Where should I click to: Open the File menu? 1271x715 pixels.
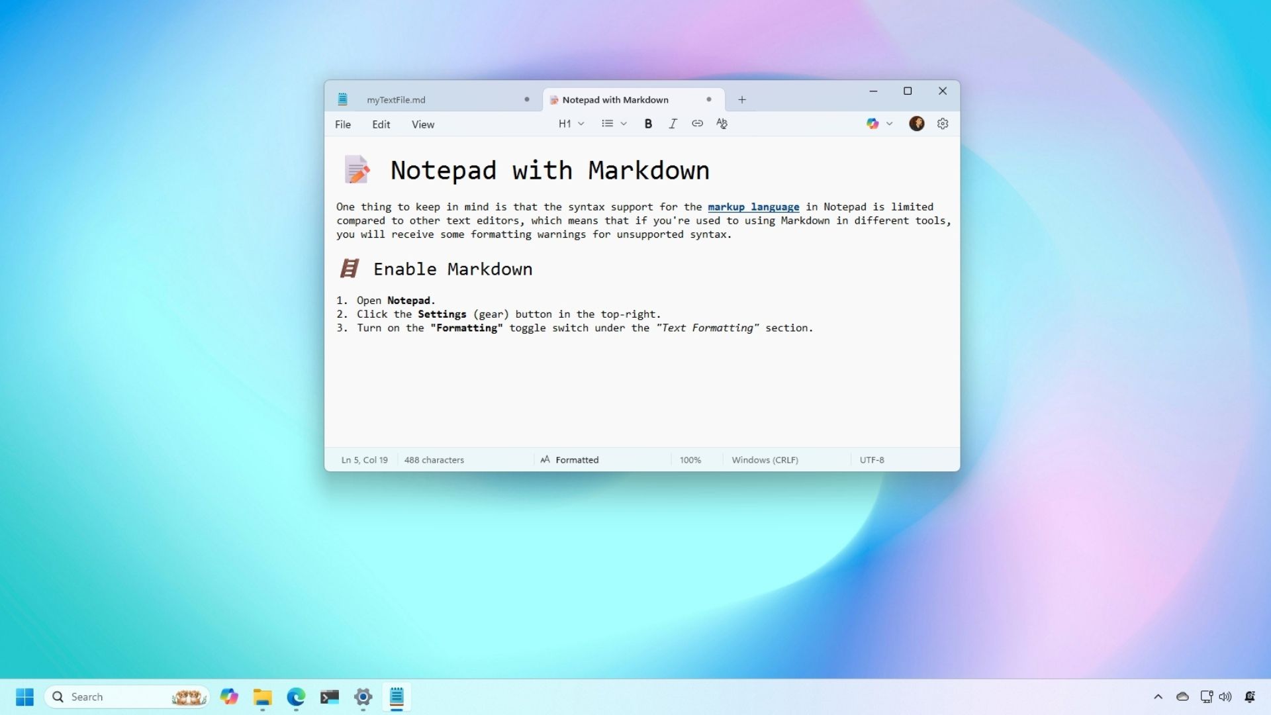coord(343,124)
